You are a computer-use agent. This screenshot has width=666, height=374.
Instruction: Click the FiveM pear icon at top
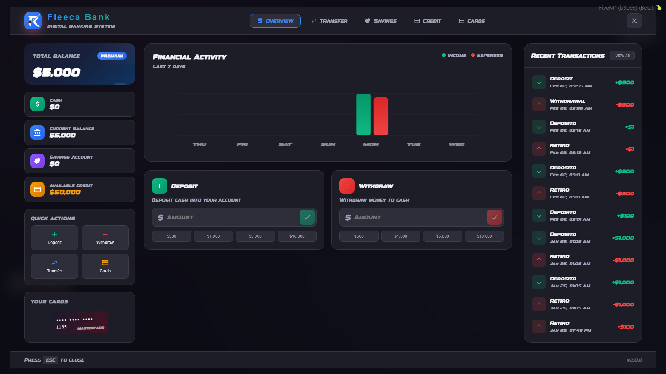pos(659,7)
